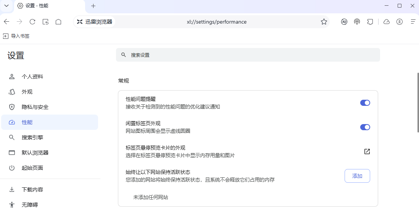Open 个人资料 settings section
The width and height of the screenshot is (419, 209).
(50, 77)
